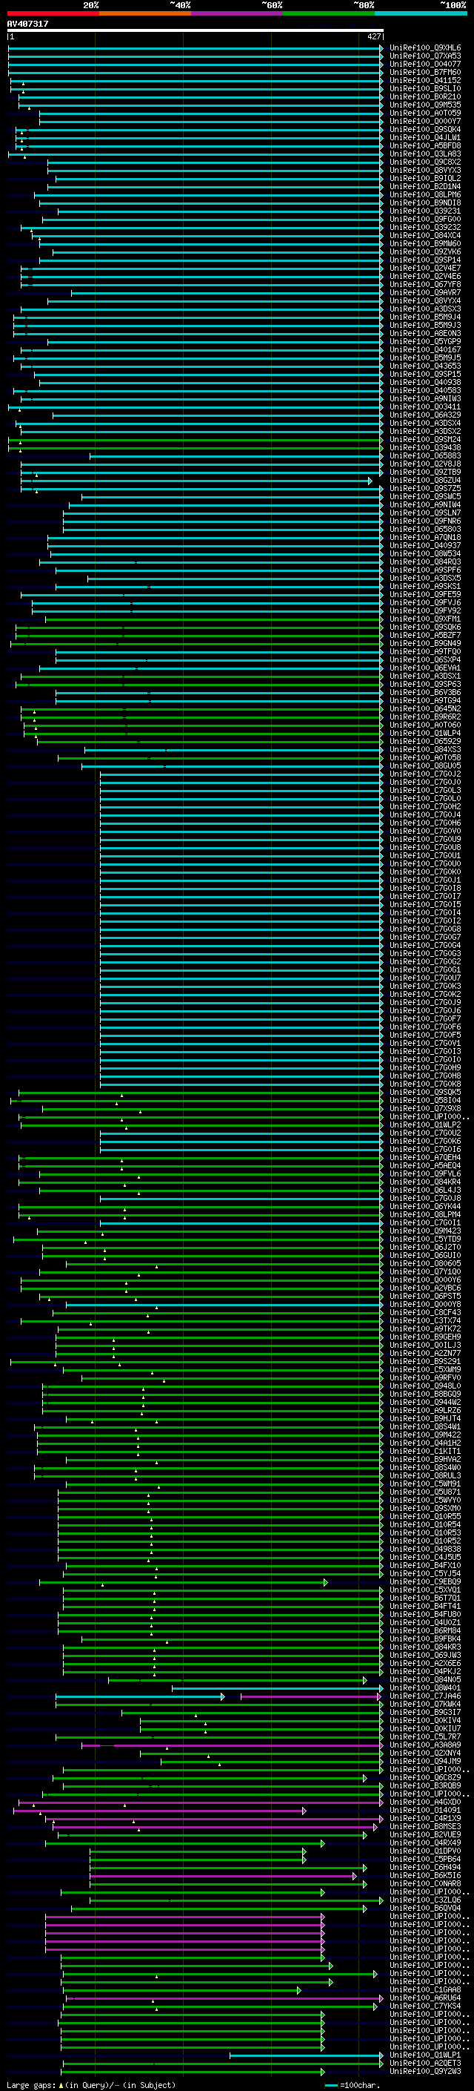Screen dimensions: 474x2091
Task: Click the cyan ~100% legend color segment
Action: [x=421, y=13]
